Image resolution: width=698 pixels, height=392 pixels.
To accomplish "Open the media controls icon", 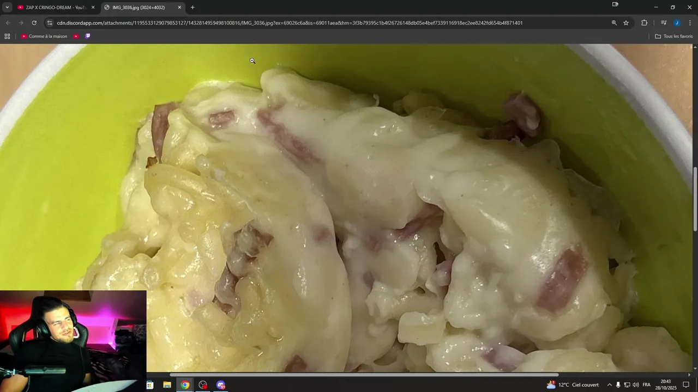I will click(664, 23).
